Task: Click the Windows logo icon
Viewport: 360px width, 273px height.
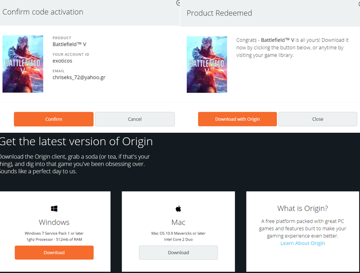Action: [54, 209]
